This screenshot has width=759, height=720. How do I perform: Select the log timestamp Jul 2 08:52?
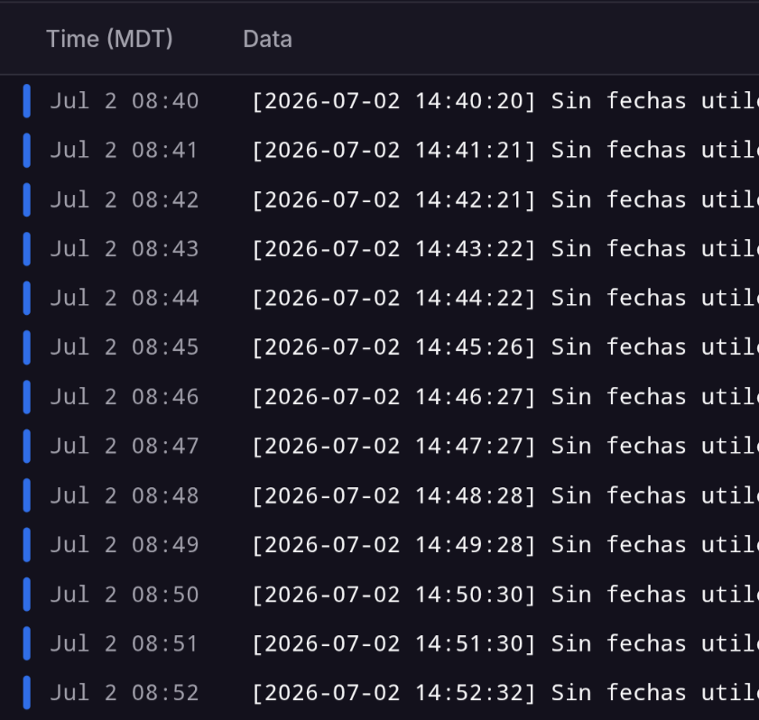[125, 692]
